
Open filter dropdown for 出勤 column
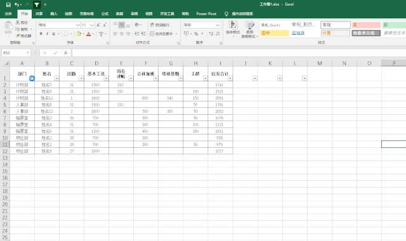81,78
